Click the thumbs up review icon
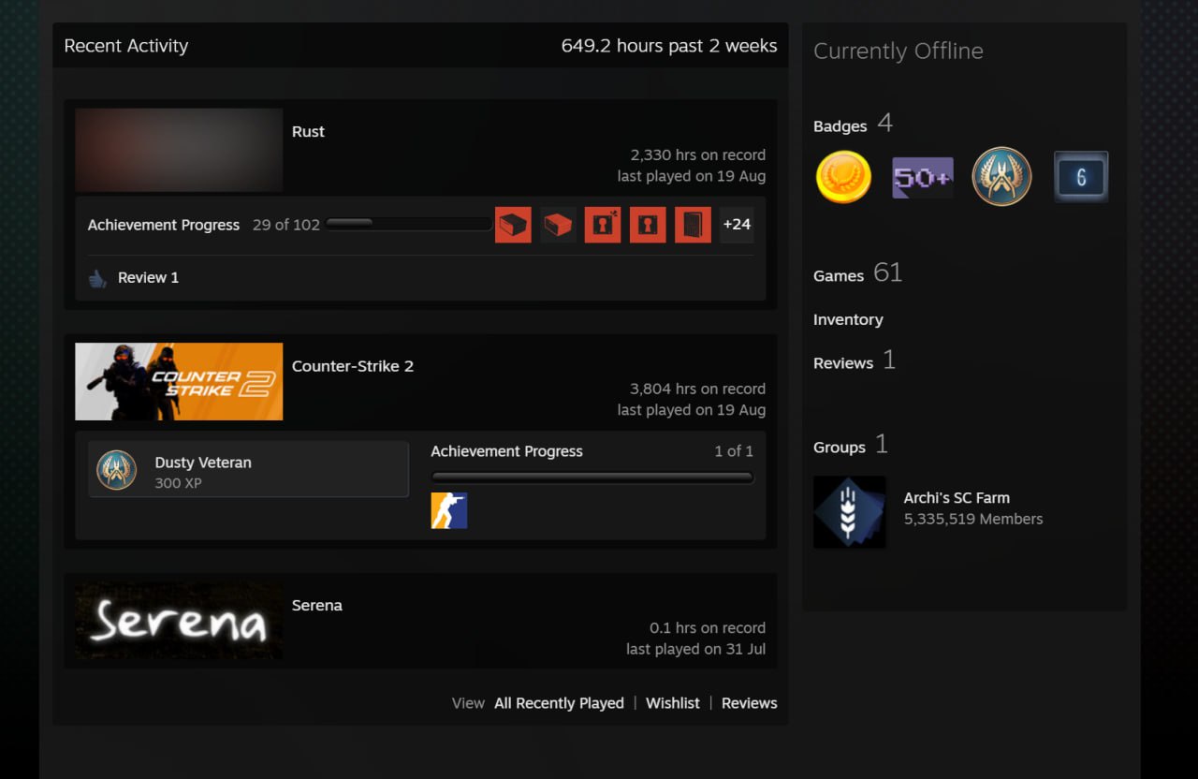The height and width of the screenshot is (779, 1198). (97, 278)
